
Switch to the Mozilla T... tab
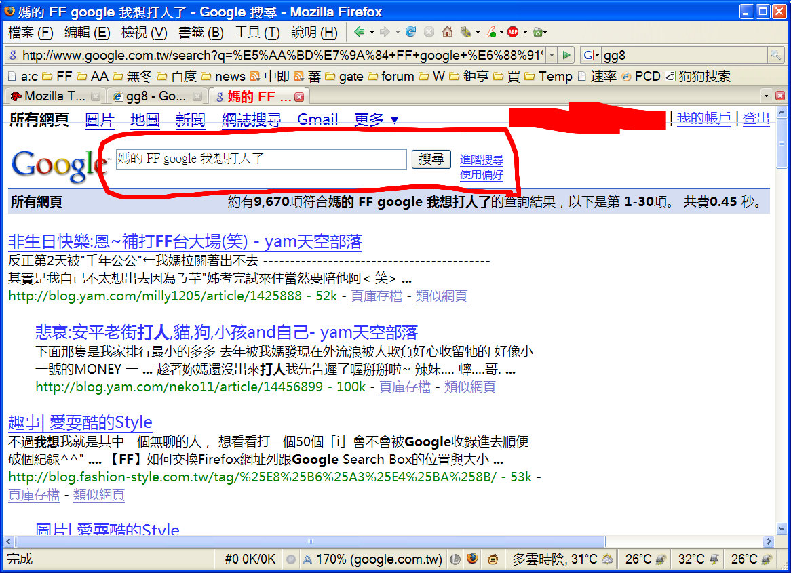coord(55,96)
